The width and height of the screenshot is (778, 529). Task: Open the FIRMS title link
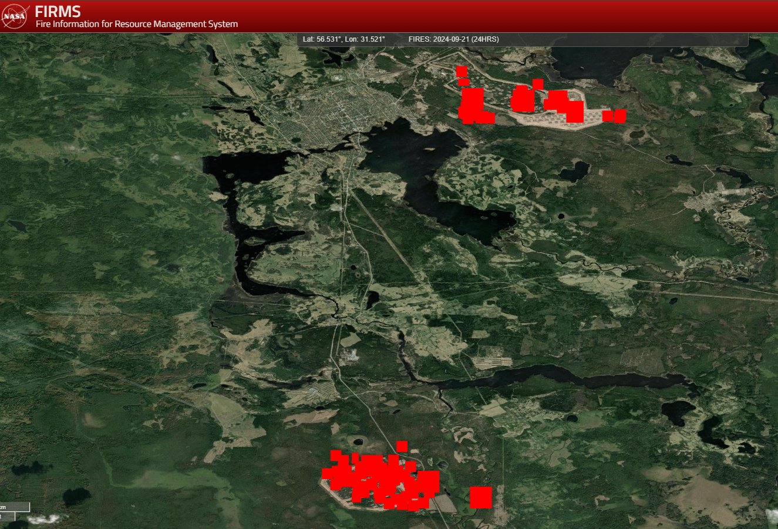[58, 11]
